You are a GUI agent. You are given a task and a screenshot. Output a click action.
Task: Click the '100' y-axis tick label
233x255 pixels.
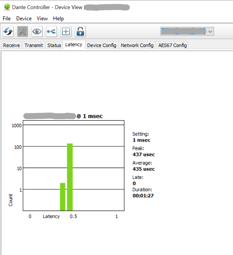(18, 147)
